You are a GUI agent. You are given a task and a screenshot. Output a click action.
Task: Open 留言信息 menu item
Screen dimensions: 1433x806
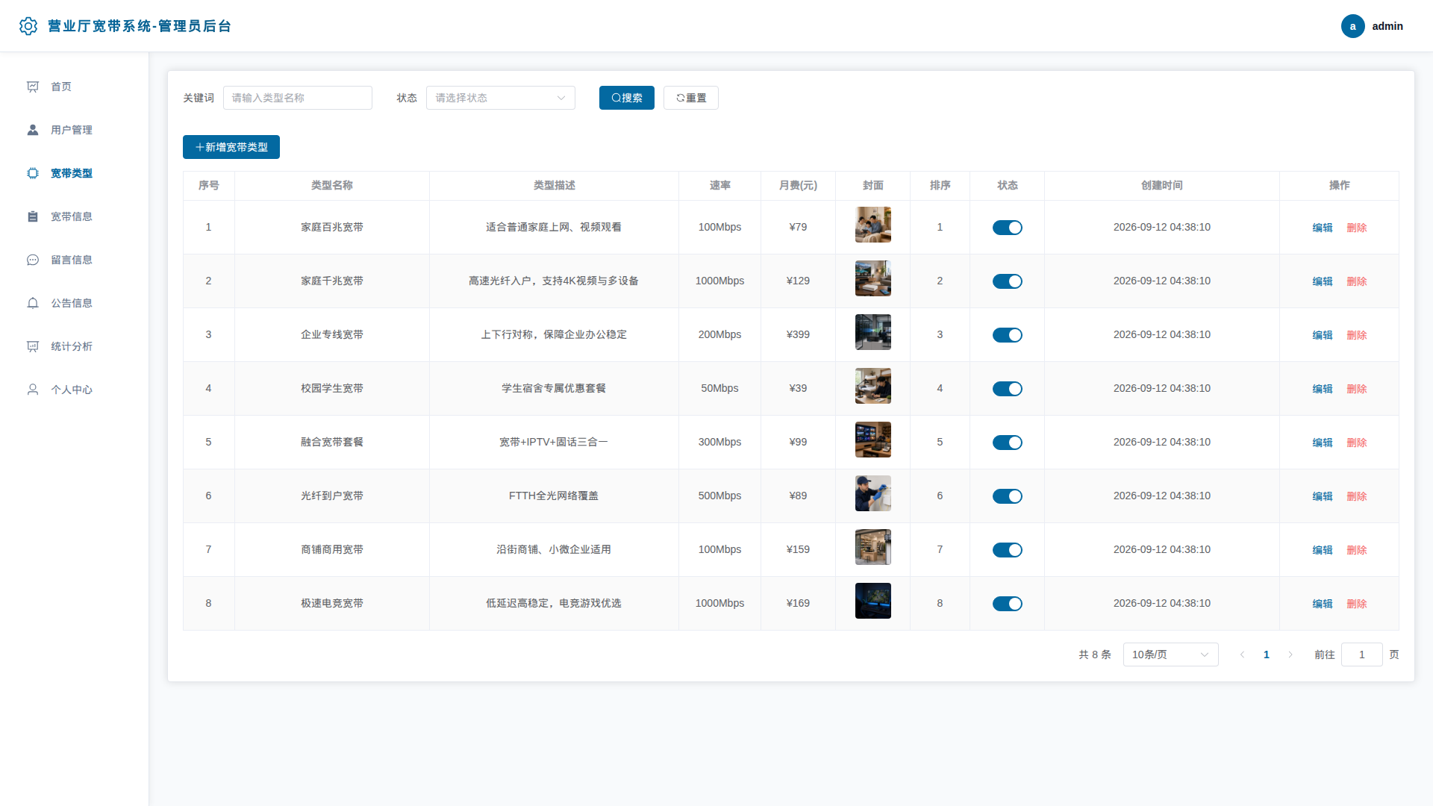(x=74, y=260)
